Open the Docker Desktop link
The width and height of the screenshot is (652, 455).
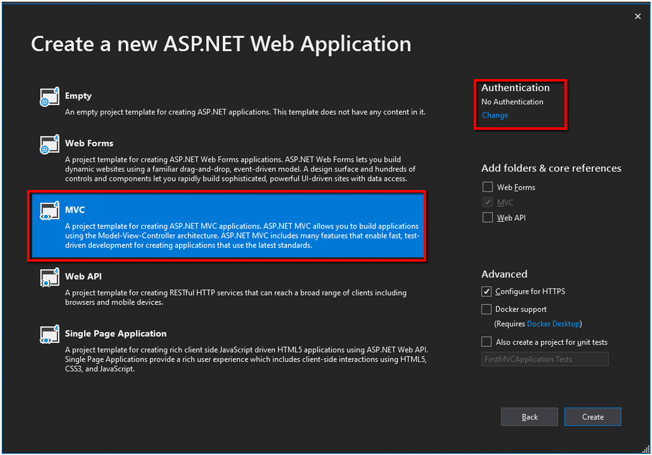tap(553, 324)
